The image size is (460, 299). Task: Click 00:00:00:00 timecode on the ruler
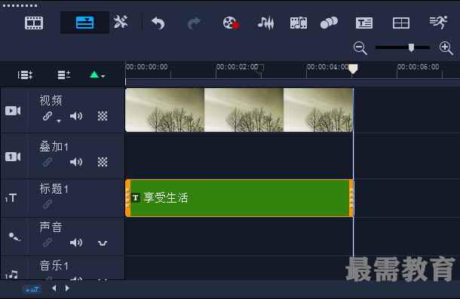coord(147,67)
